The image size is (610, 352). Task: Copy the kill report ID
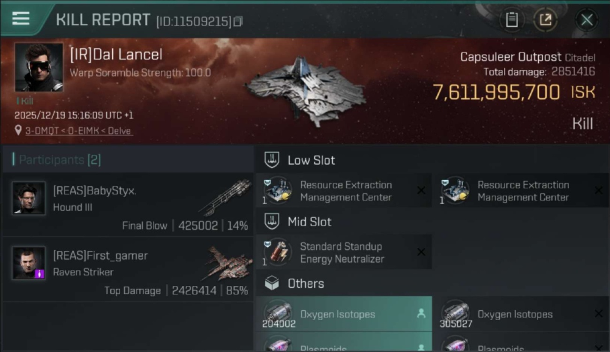[x=238, y=22]
